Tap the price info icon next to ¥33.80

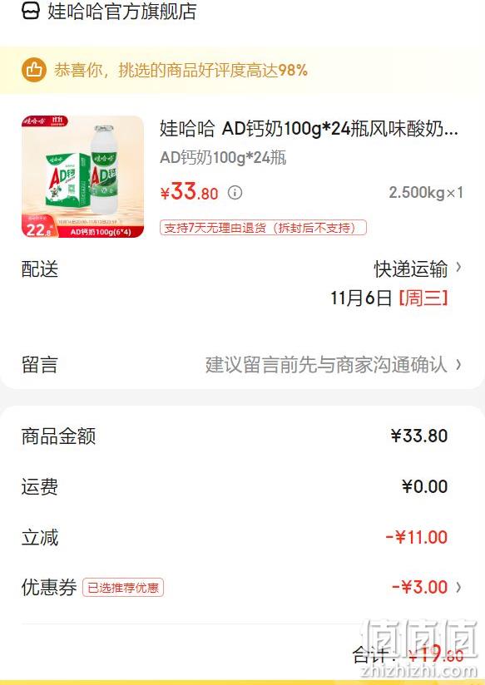coord(235,192)
